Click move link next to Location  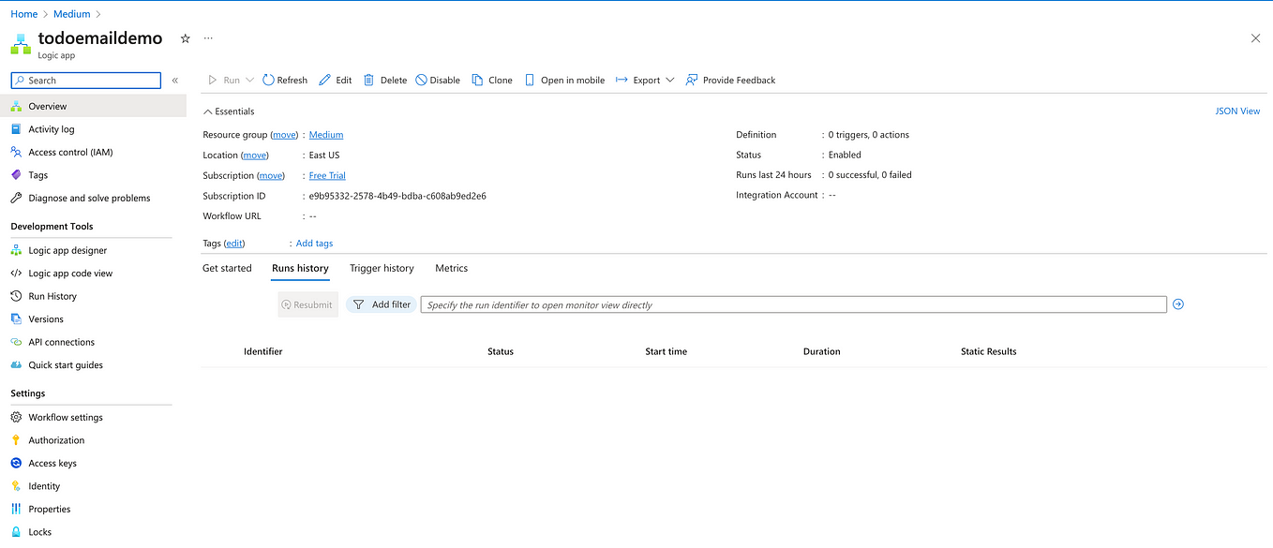[x=255, y=156]
